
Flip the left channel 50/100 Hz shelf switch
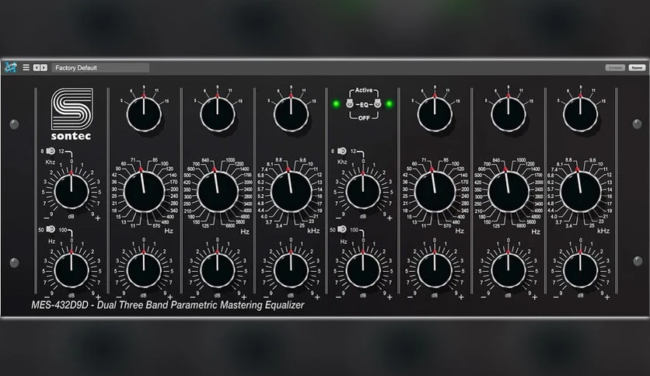[x=51, y=229]
